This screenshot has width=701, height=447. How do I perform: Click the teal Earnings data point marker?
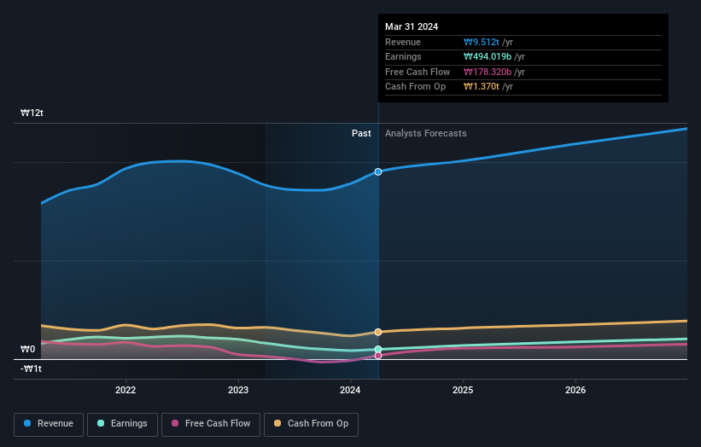378,349
